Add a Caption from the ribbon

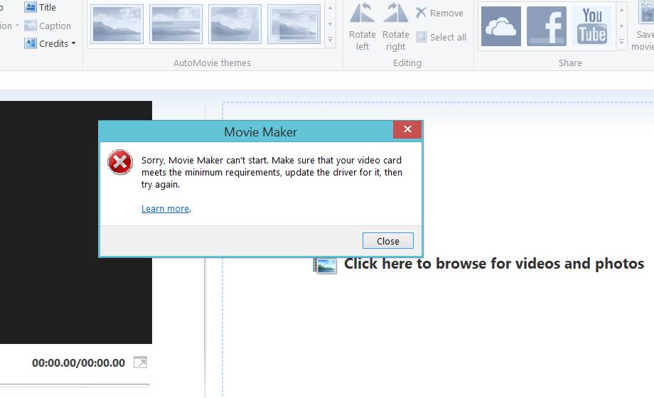point(48,26)
